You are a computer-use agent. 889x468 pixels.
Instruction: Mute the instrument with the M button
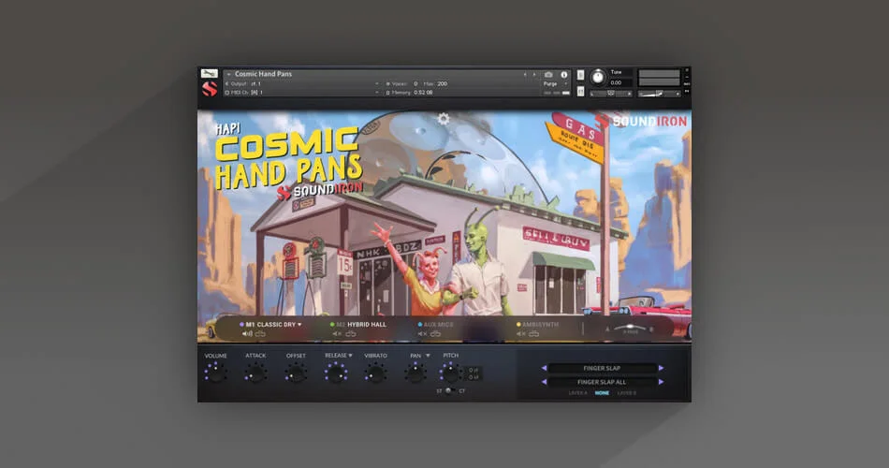coord(580,92)
